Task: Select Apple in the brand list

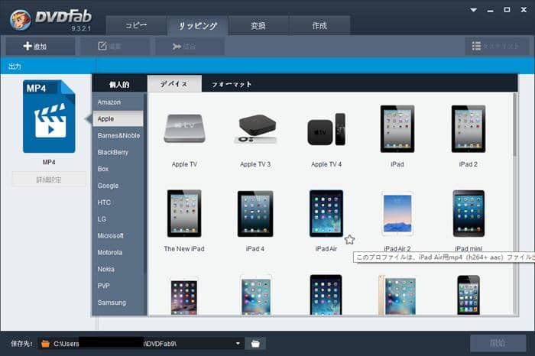Action: (x=118, y=118)
